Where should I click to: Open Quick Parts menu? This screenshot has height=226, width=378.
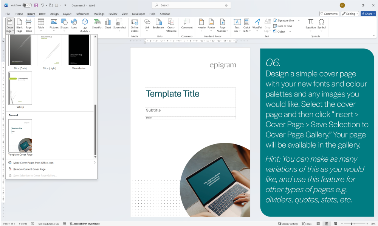pos(246,25)
